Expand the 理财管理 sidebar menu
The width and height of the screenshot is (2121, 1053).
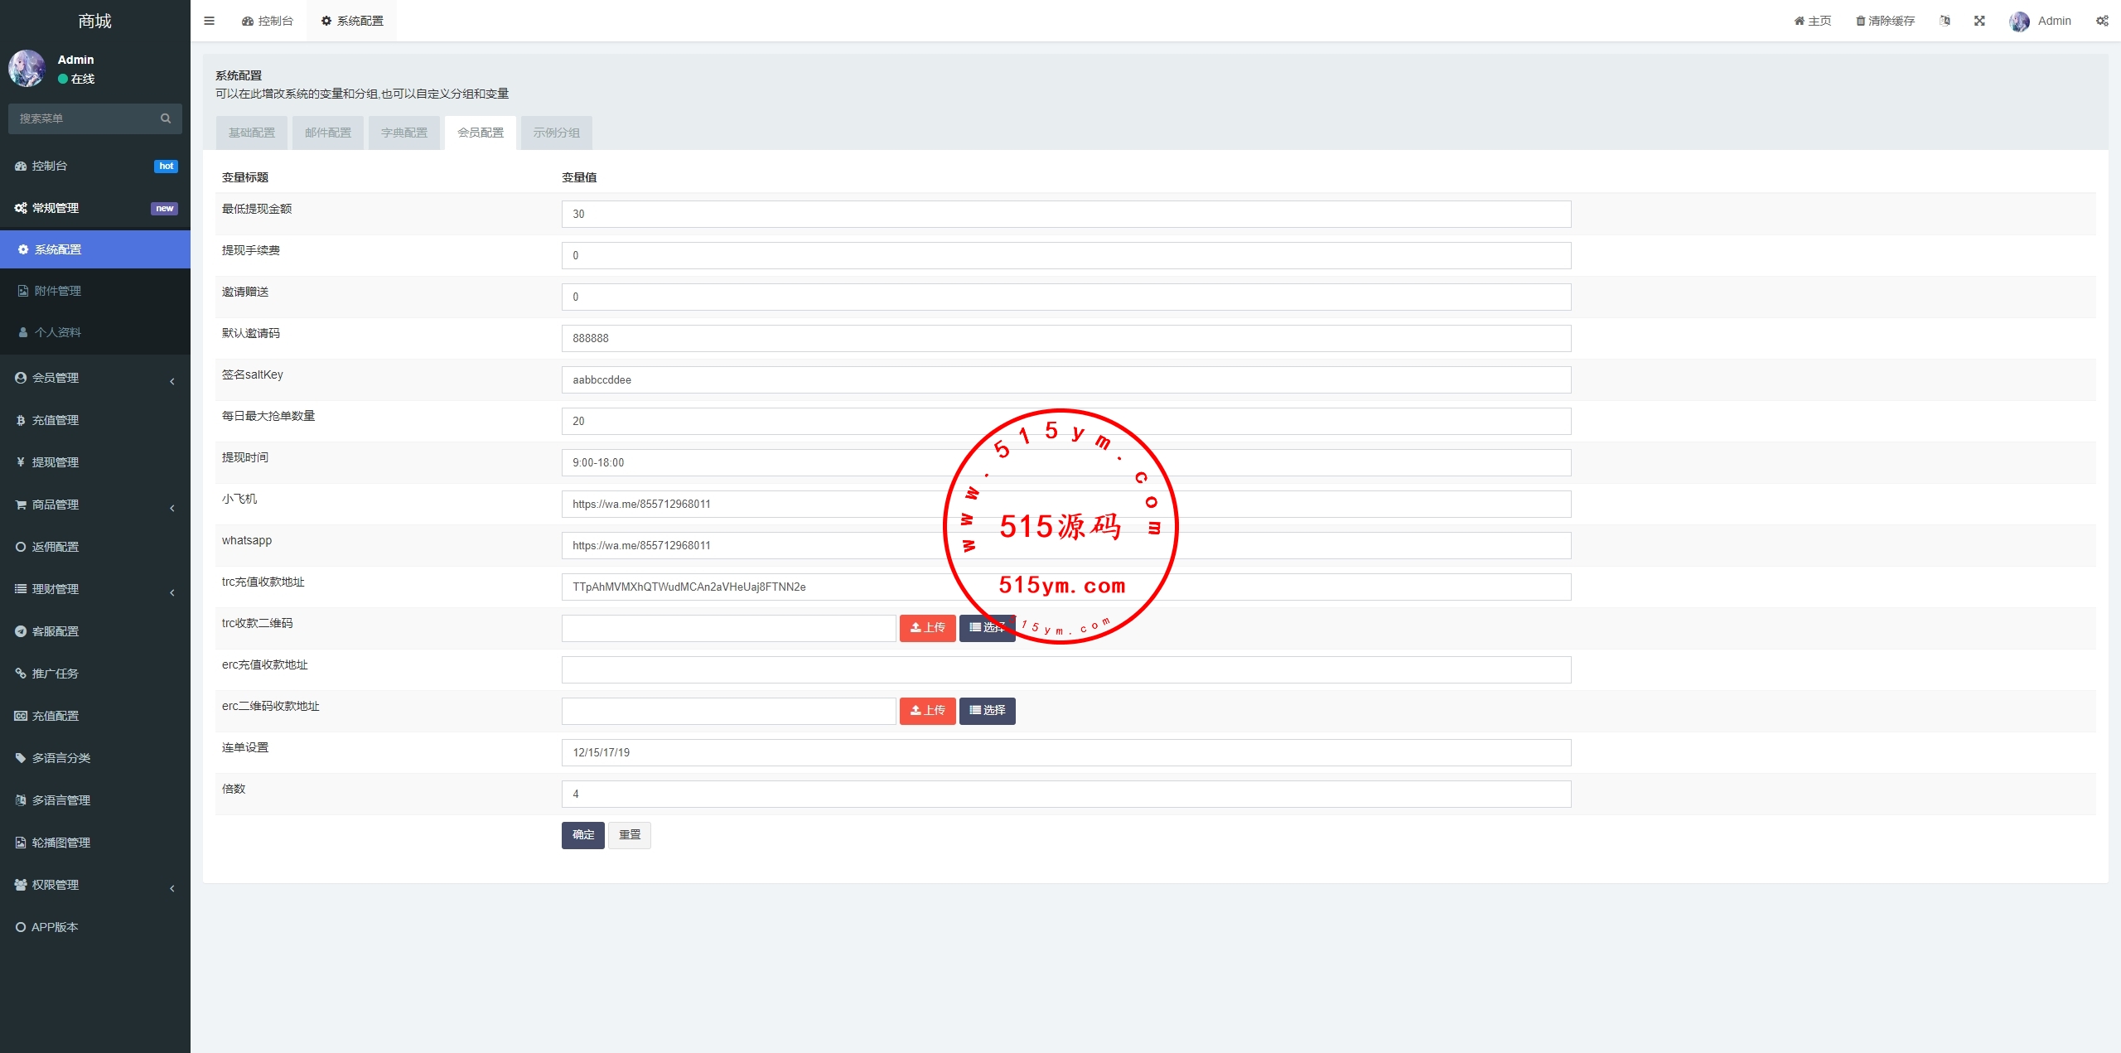pos(94,589)
